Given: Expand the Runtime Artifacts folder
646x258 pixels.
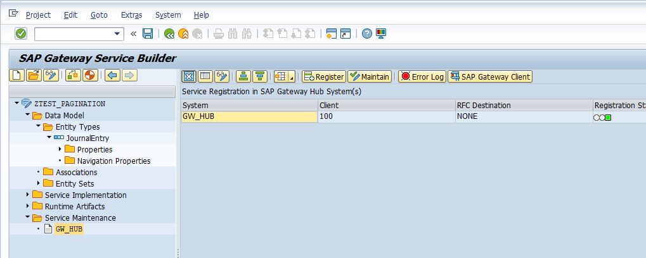Looking at the screenshot, I should tap(28, 206).
